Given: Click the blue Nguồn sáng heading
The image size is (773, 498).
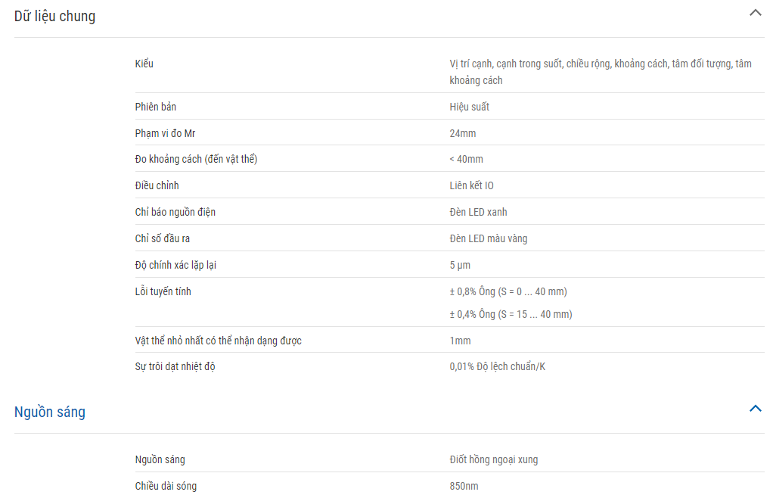Looking at the screenshot, I should click(x=49, y=412).
